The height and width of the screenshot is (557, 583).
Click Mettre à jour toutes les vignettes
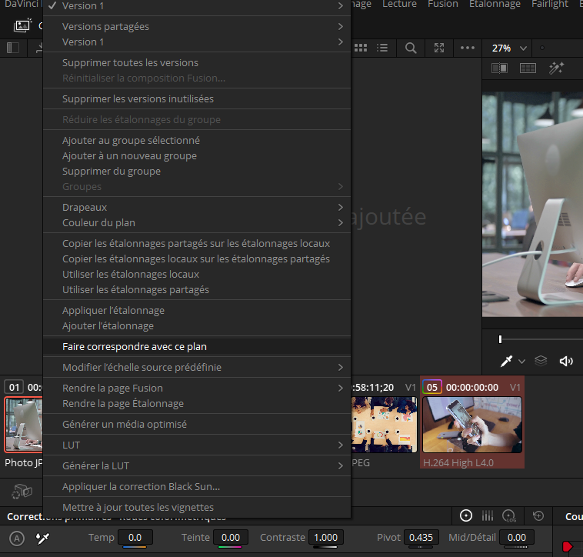tap(138, 507)
